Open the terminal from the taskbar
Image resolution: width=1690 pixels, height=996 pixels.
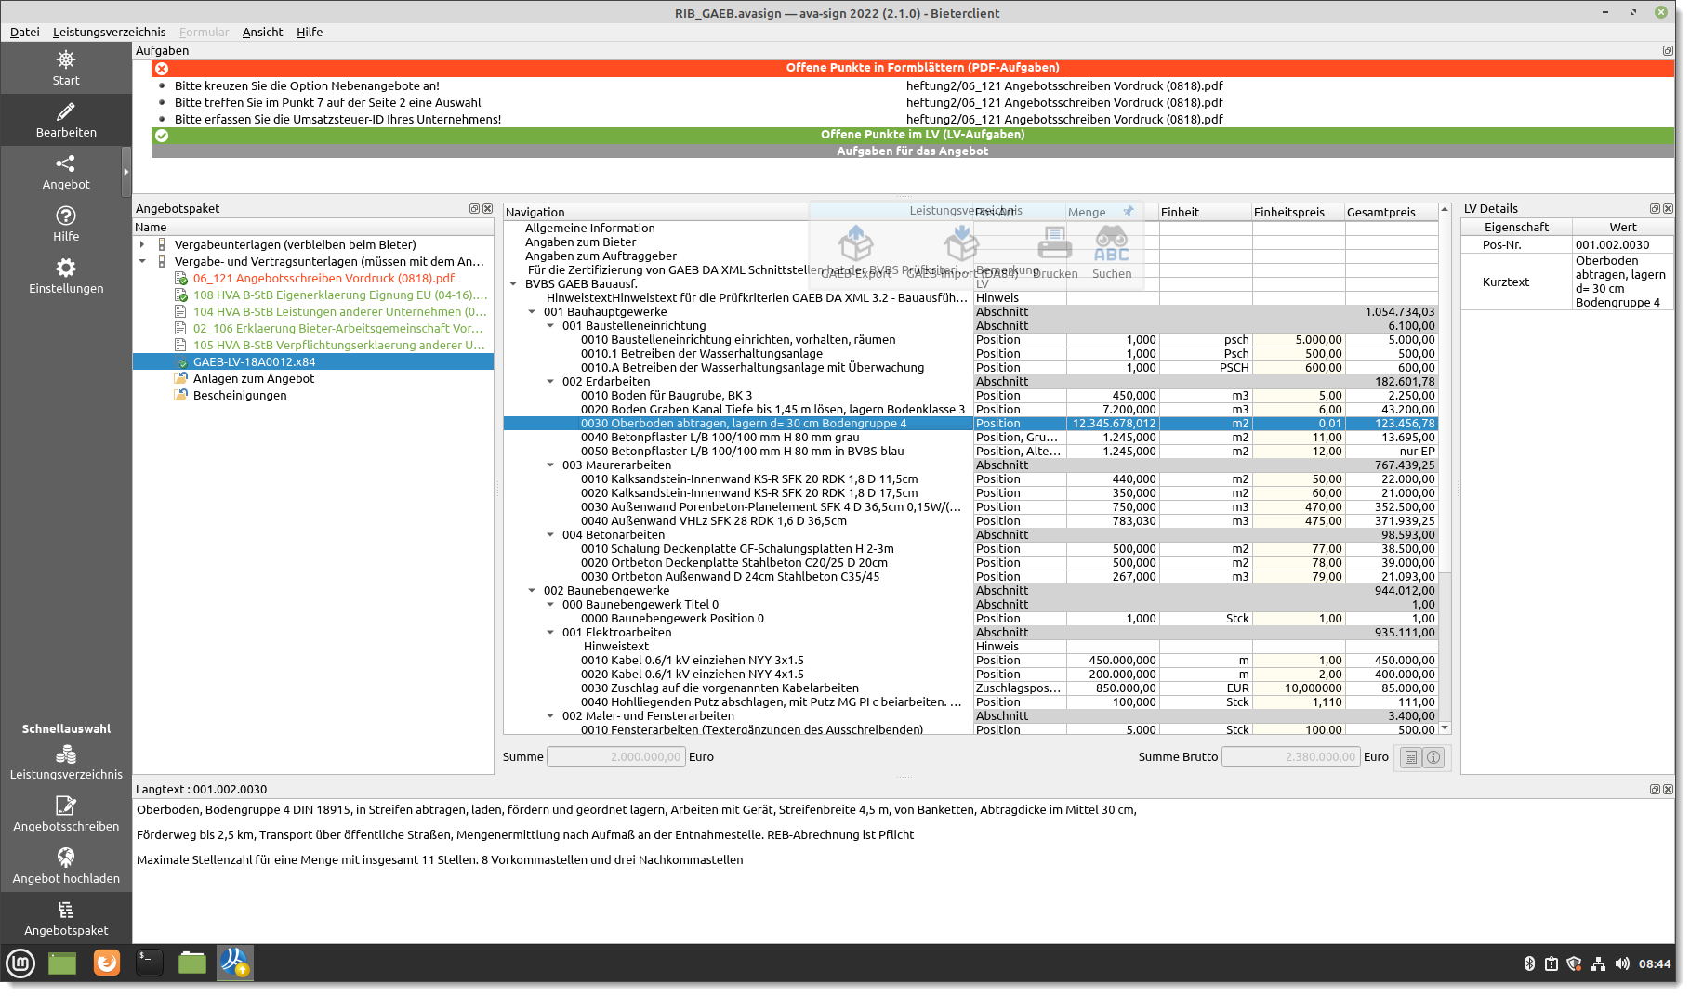(x=149, y=963)
